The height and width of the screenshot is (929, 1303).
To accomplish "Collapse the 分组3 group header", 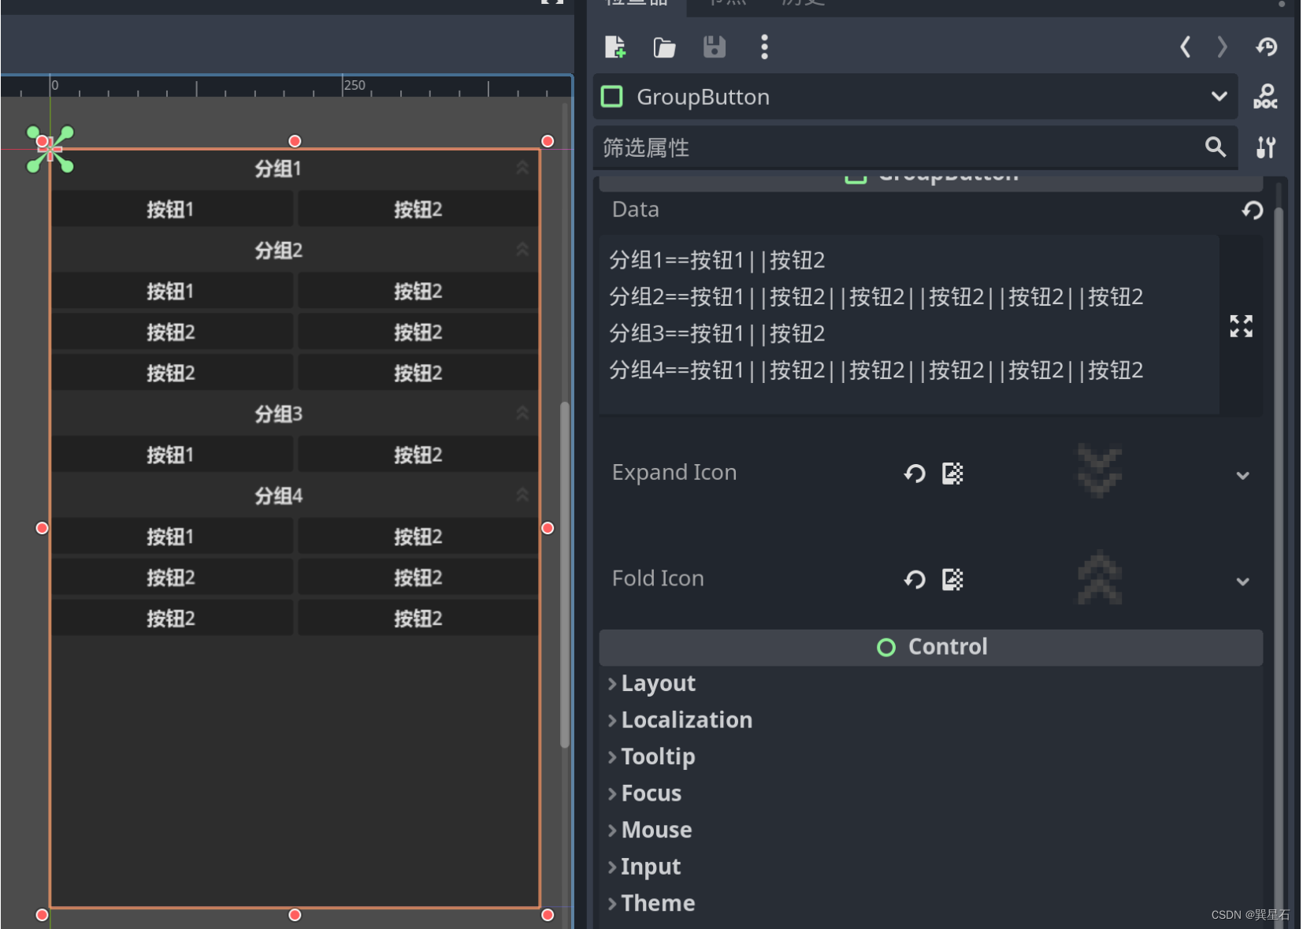I will [295, 414].
